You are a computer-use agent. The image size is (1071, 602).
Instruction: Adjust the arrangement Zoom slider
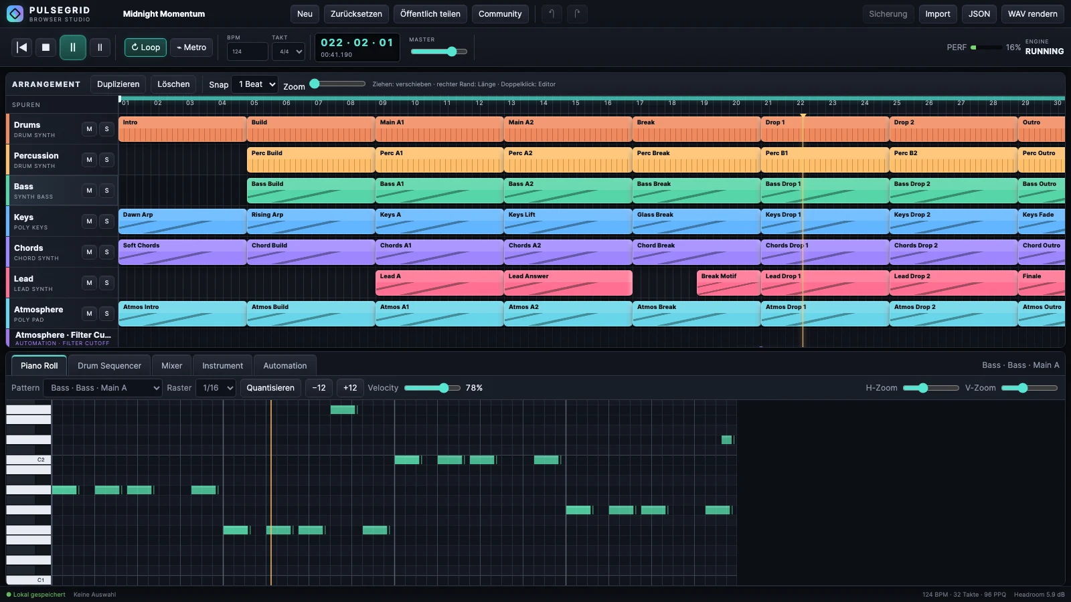pos(337,84)
